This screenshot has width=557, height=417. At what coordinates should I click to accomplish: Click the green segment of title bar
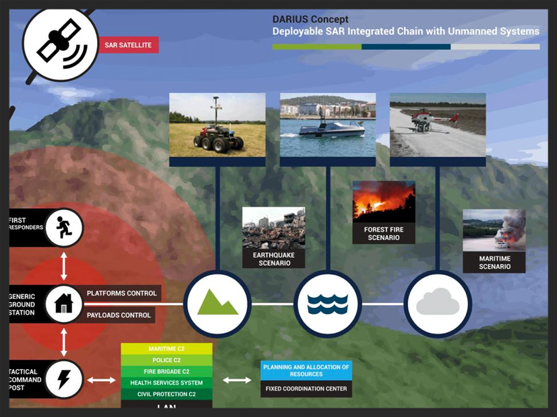tap(317, 47)
